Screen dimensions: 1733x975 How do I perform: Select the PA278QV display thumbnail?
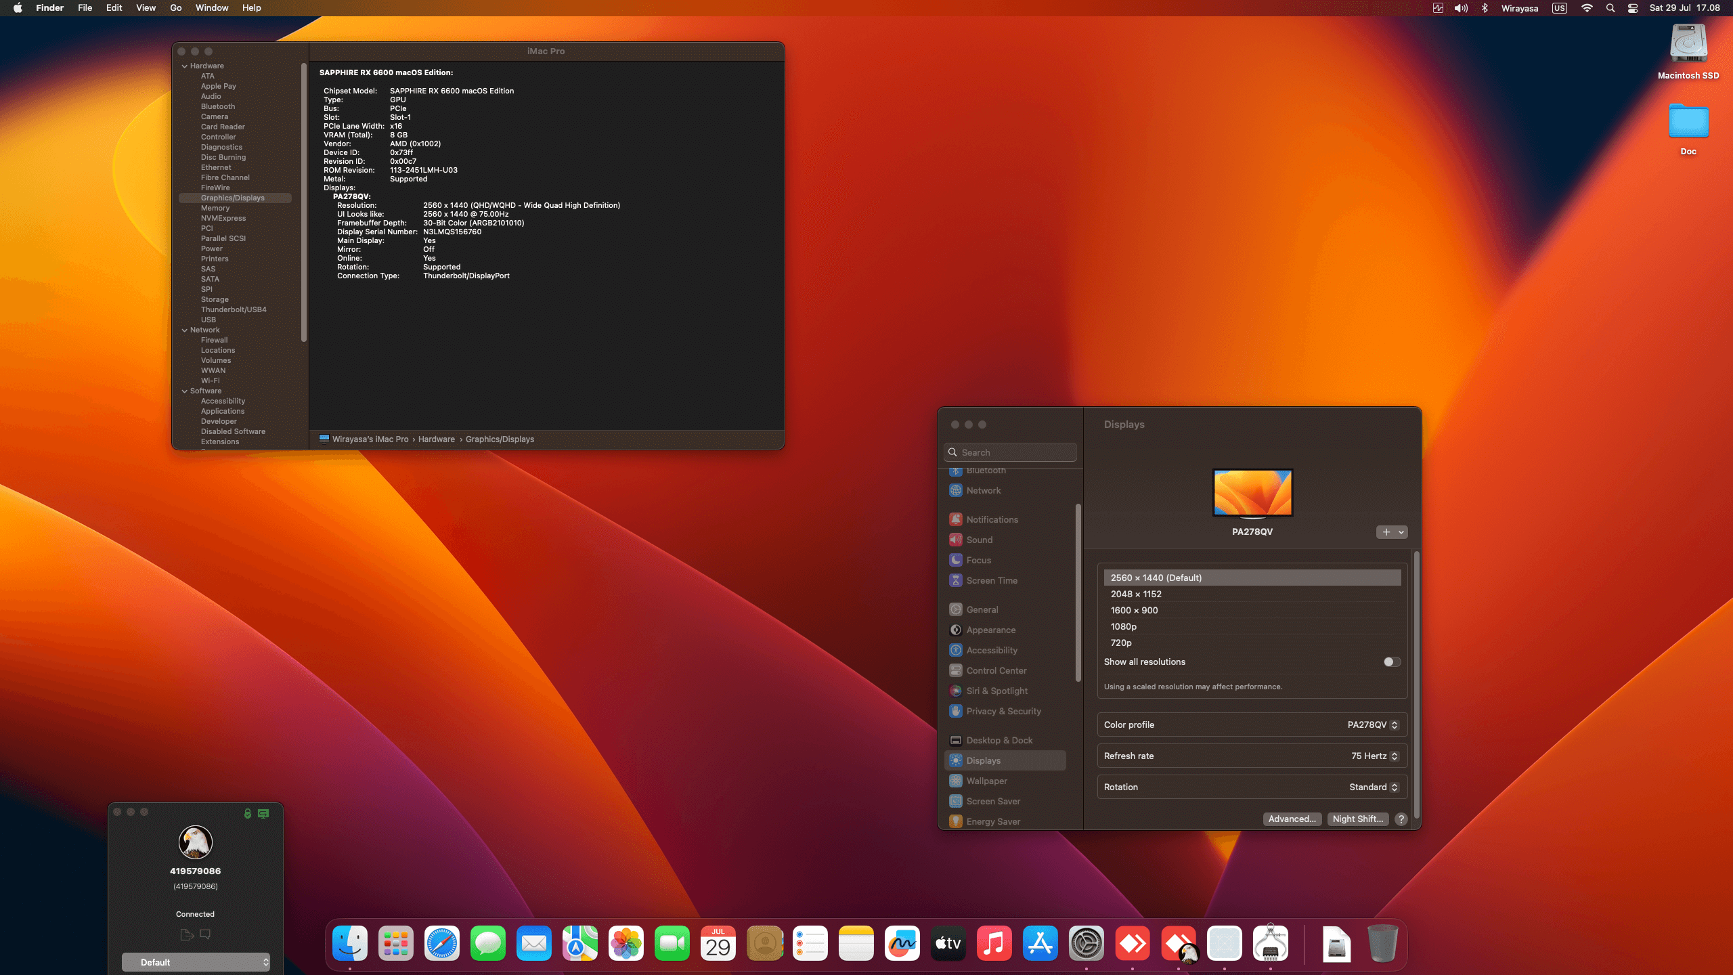1252,493
